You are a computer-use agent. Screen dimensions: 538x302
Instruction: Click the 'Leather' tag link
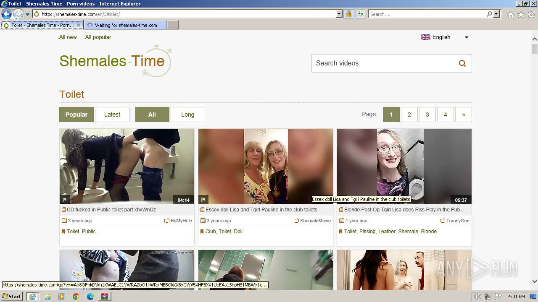(387, 232)
